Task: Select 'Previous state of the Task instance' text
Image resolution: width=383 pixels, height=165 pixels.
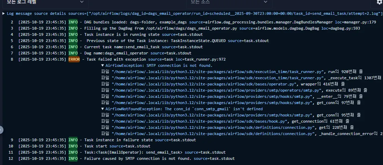Action: 128,41
